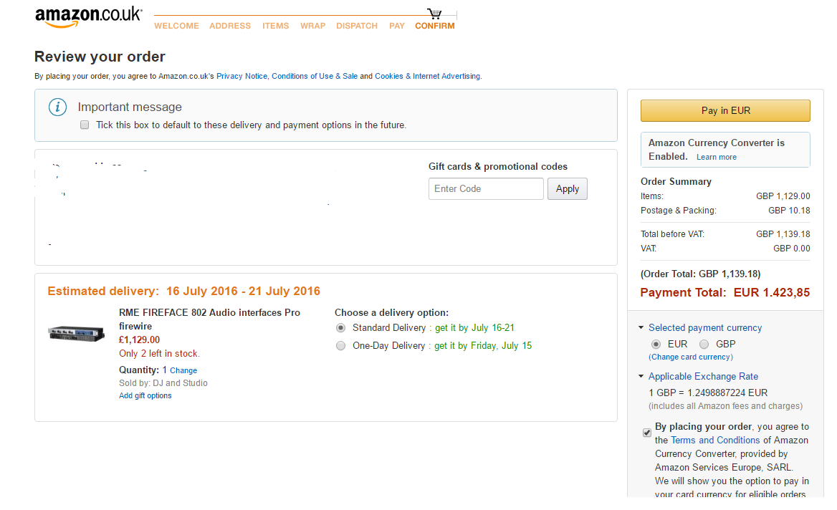Click the Important message info icon
This screenshot has width=837, height=510.
coord(57,107)
